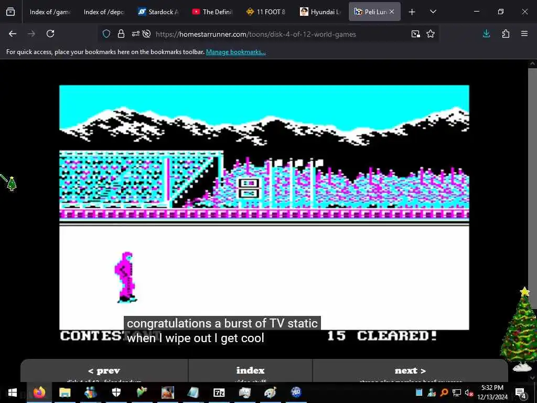Open the Manage bookmarks link
Screen dimensions: 537x403
click(235, 52)
